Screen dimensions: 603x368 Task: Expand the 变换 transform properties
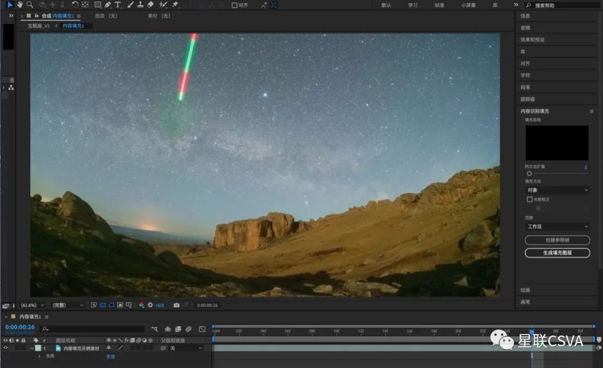coord(39,356)
